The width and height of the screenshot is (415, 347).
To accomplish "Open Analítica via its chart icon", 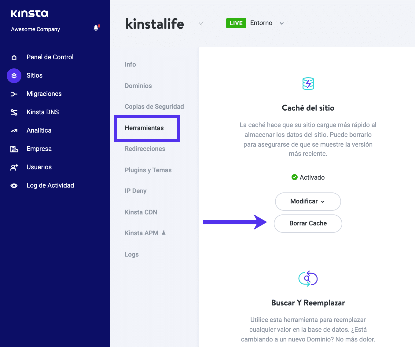I will point(14,130).
